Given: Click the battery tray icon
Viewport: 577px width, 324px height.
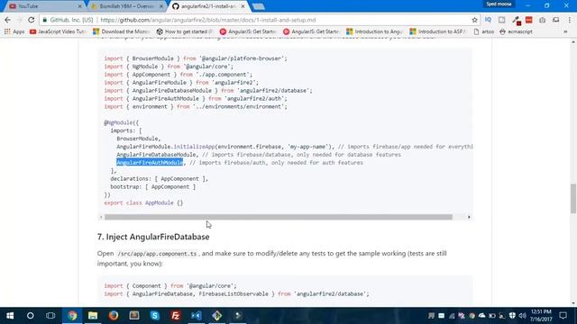Looking at the screenshot, I should click(x=492, y=316).
